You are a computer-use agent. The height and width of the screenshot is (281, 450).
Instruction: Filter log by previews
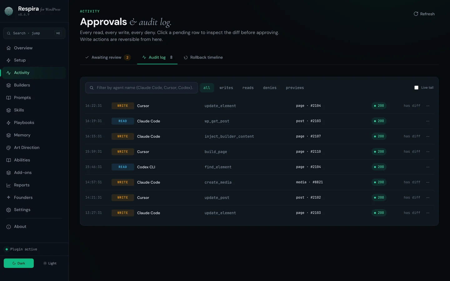click(x=295, y=88)
